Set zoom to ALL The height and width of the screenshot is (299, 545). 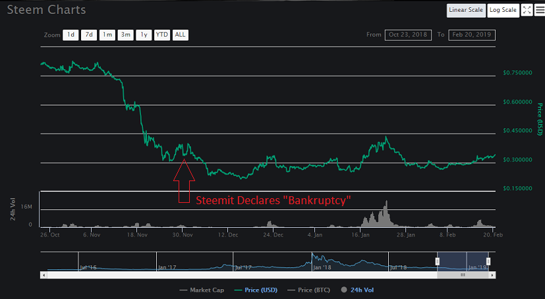[x=180, y=35]
